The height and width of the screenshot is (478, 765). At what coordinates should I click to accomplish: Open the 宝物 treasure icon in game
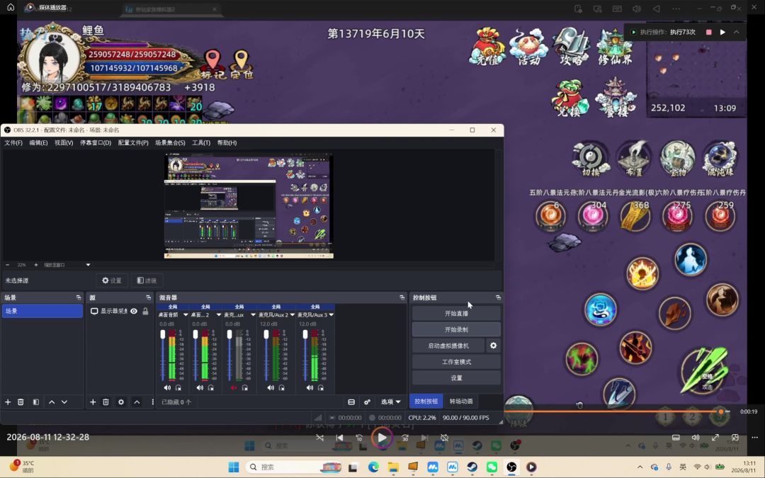pyautogui.click(x=676, y=159)
